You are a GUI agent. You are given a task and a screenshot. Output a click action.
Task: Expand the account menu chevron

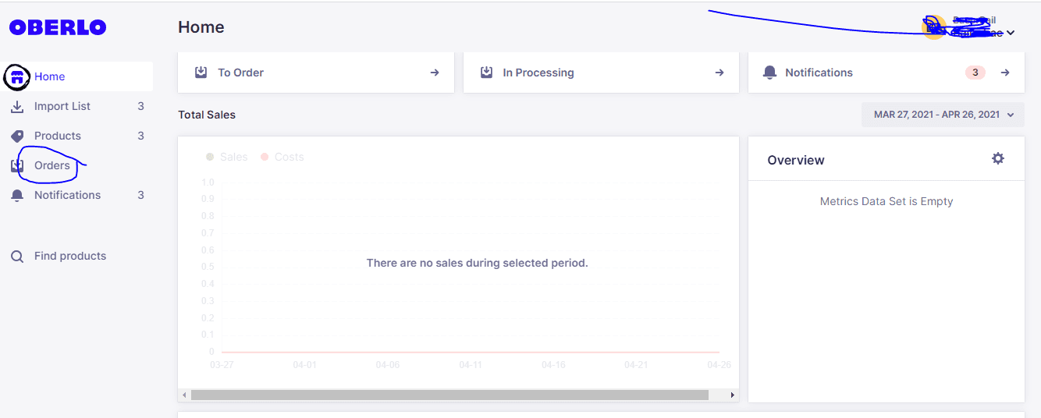coord(1011,33)
